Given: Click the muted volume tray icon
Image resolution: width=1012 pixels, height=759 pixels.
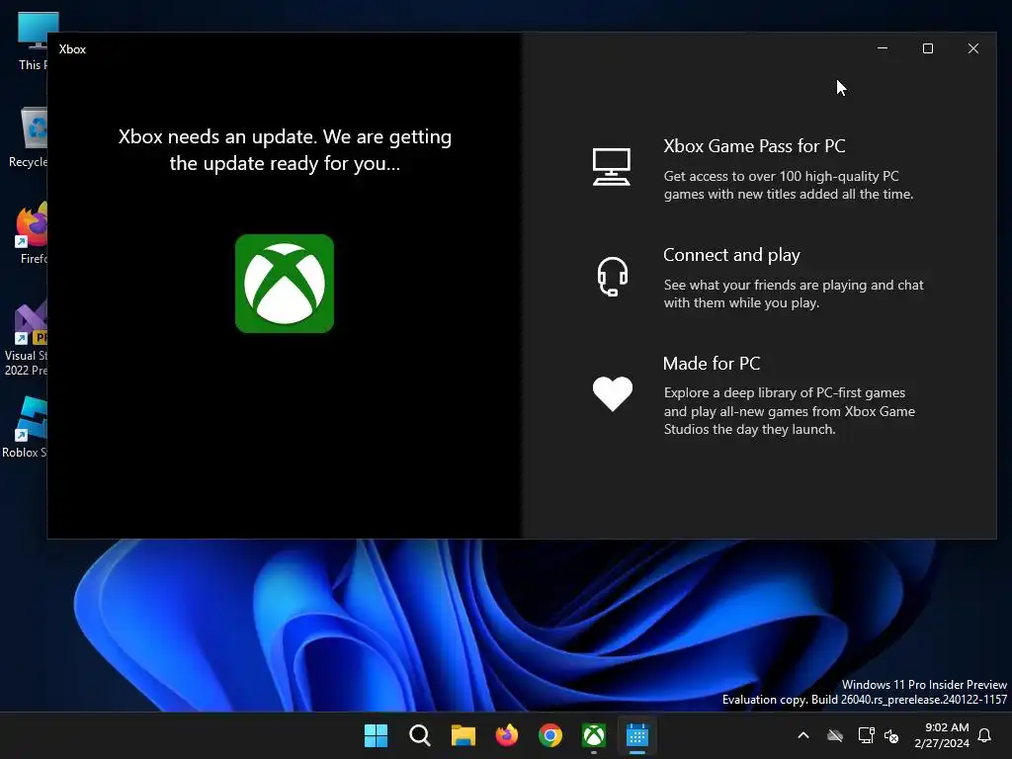Looking at the screenshot, I should (891, 735).
